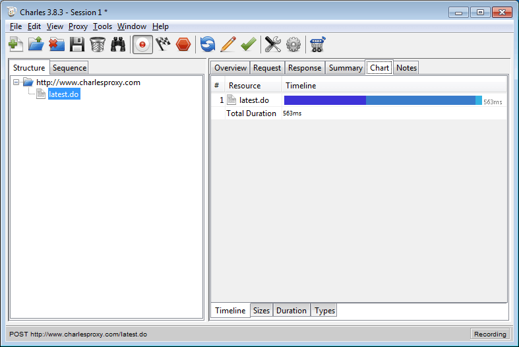The height and width of the screenshot is (347, 519).
Task: Repeat request using blue refresh arrows icon
Action: coord(208,45)
